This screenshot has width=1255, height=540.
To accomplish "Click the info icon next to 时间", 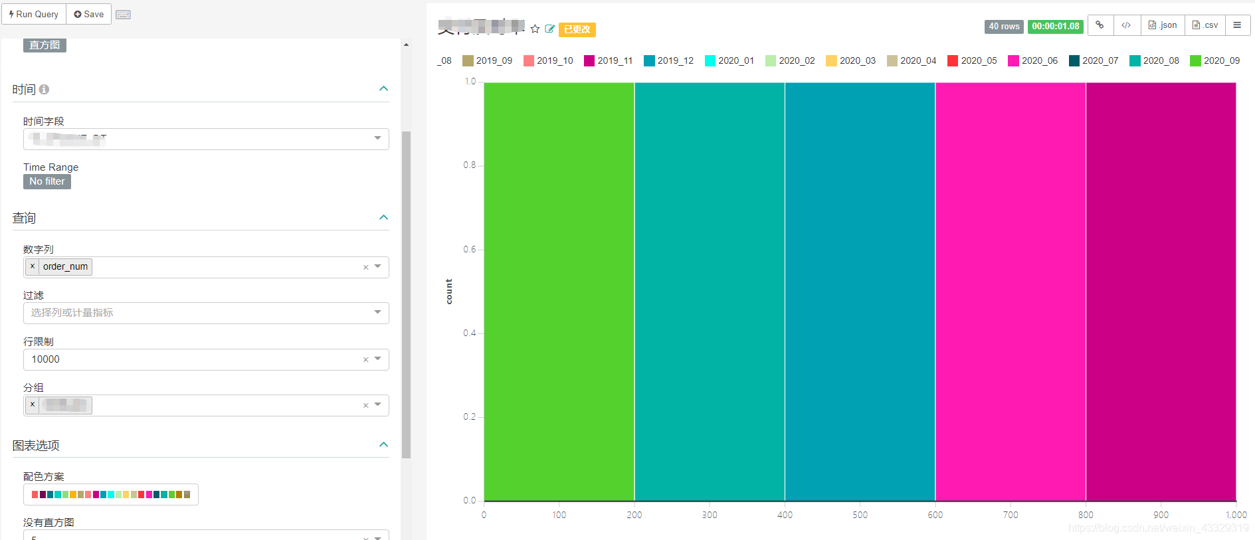I will coord(44,89).
